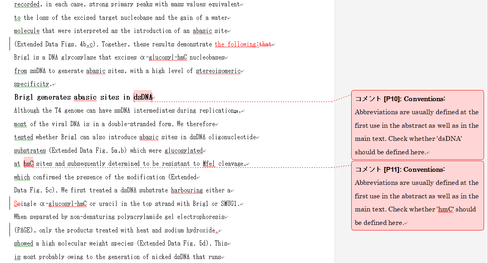Click the word 'SMUG1.'
488x263 pixels.
point(230,203)
